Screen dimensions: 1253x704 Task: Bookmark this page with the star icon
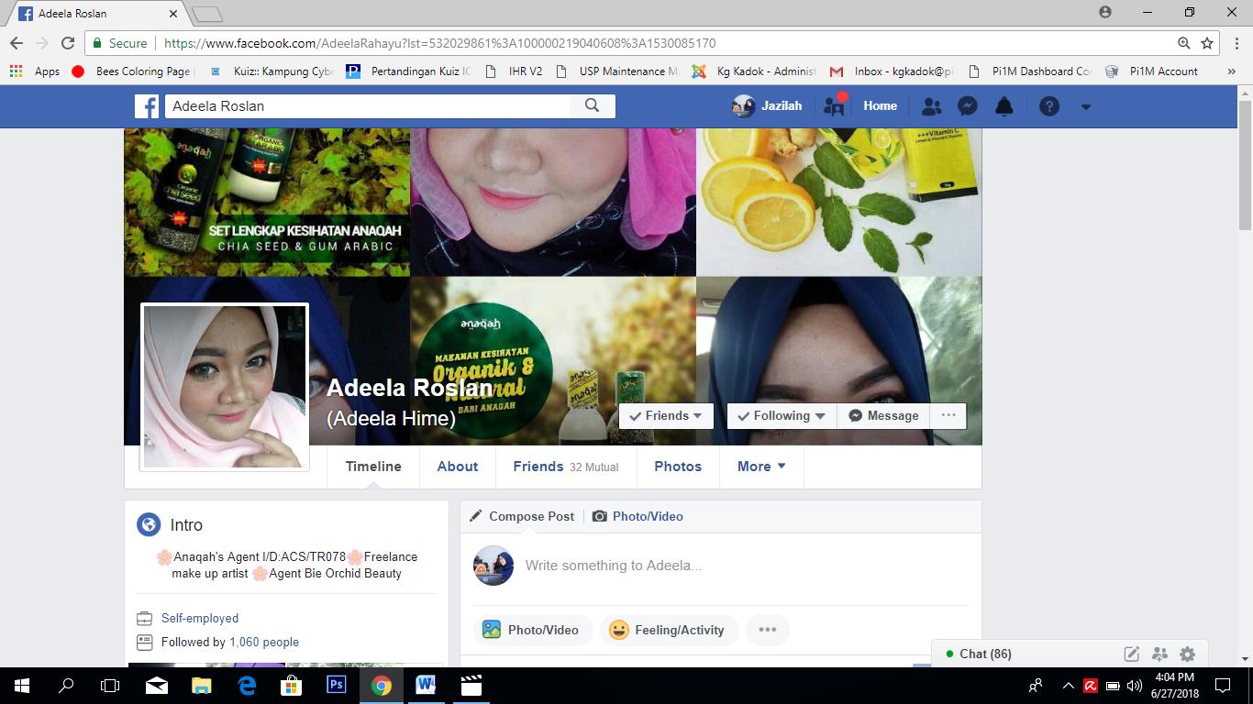tap(1207, 43)
